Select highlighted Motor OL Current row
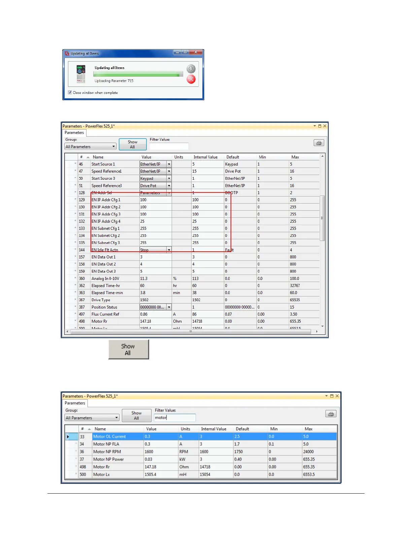This screenshot has height=533, width=412. pos(201,436)
